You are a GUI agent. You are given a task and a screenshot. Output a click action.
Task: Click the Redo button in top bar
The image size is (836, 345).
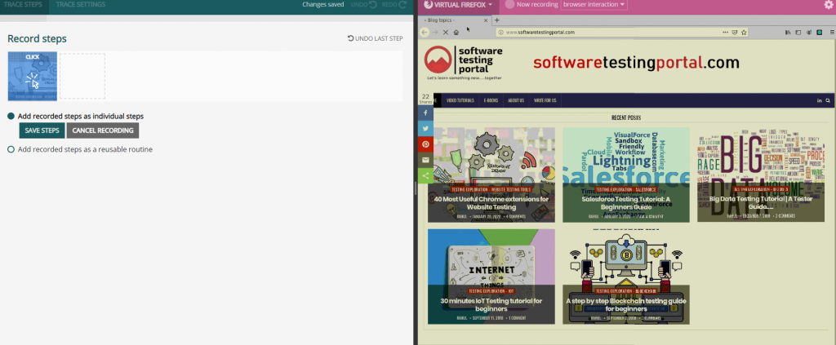click(x=394, y=5)
